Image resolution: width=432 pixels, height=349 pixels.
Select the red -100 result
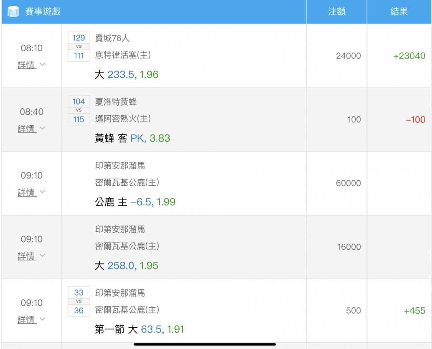click(x=416, y=120)
